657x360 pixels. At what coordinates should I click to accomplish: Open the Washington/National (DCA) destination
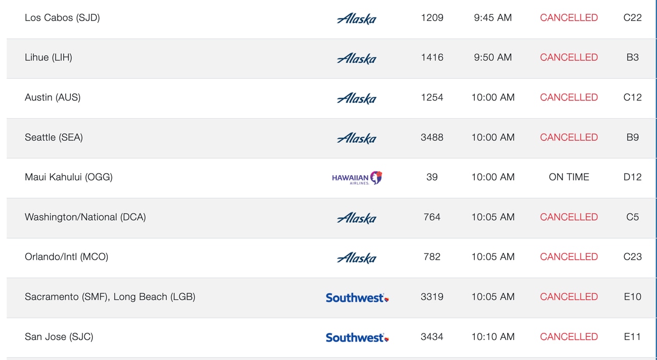pos(85,217)
